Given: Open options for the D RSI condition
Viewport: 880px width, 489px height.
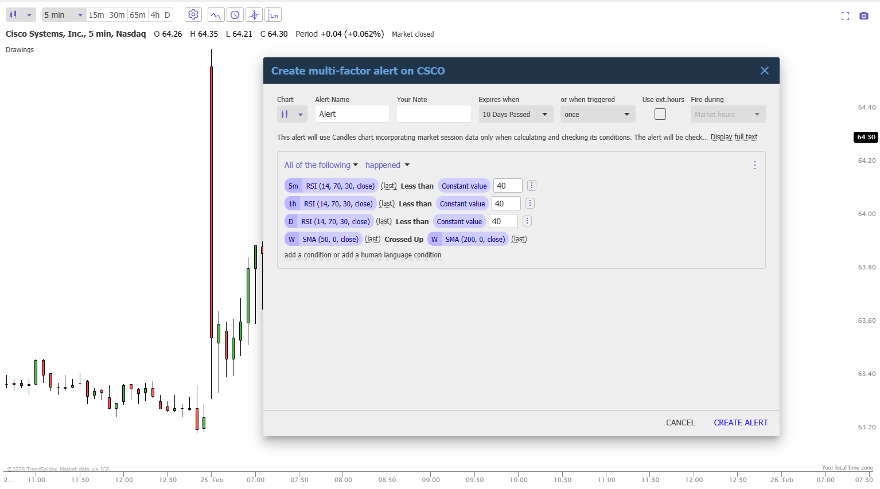Looking at the screenshot, I should (x=527, y=221).
